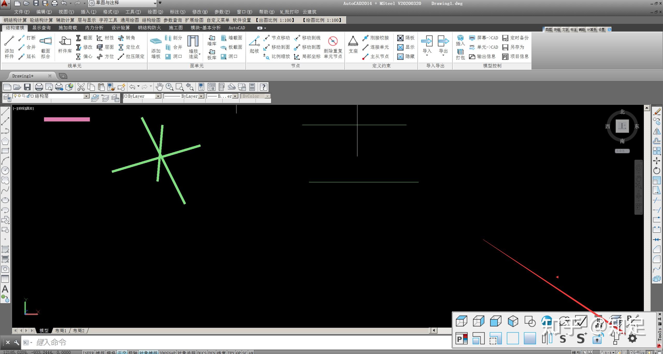
Task: Open the 结构层 layer dropdown
Action: (x=87, y=96)
